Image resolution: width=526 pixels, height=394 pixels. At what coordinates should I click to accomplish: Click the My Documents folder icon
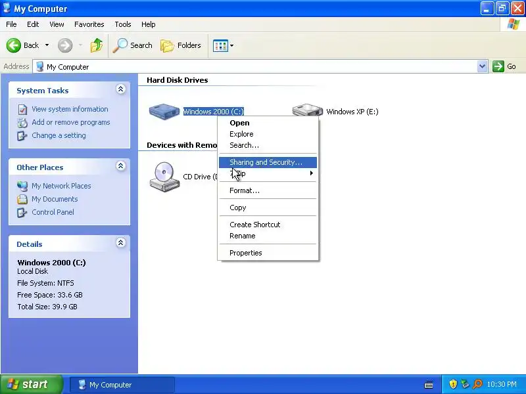22,199
